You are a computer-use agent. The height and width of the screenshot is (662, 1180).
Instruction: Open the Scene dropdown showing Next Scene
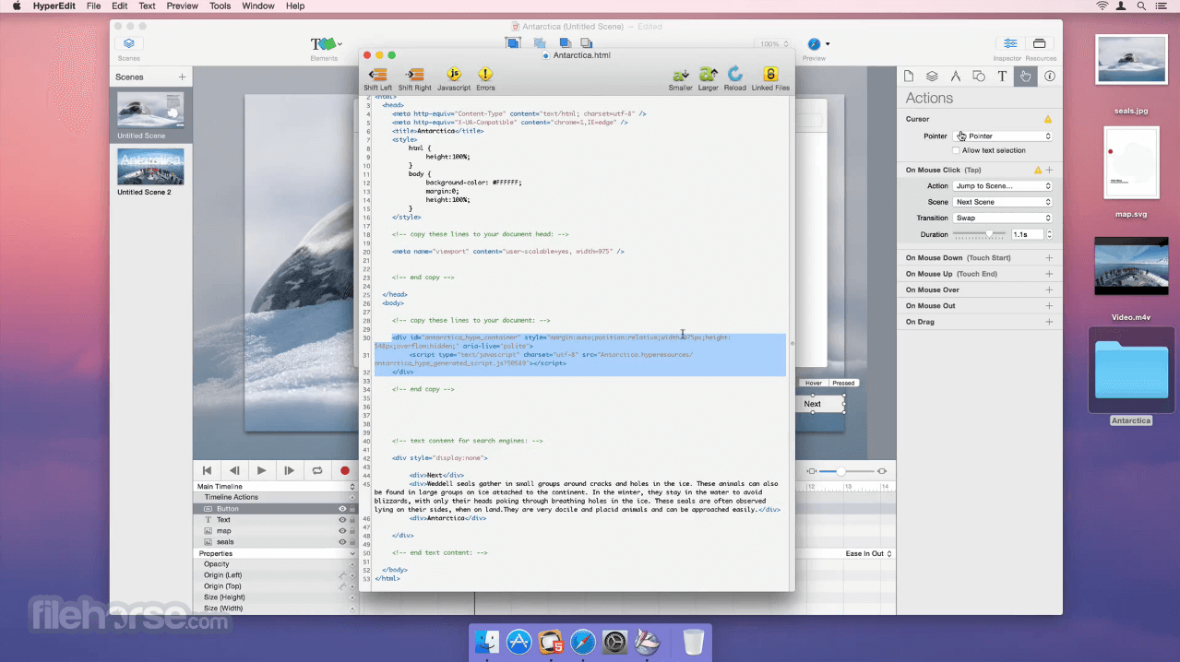[x=1003, y=202]
